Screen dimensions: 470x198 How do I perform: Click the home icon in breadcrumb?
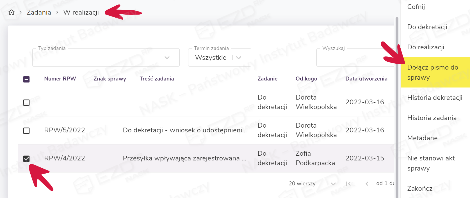(12, 12)
